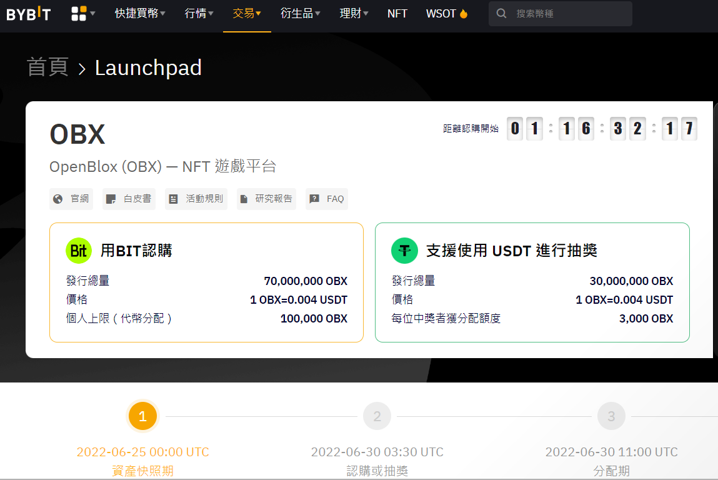
Task: Open the apps grid icon menu
Action: (x=79, y=14)
